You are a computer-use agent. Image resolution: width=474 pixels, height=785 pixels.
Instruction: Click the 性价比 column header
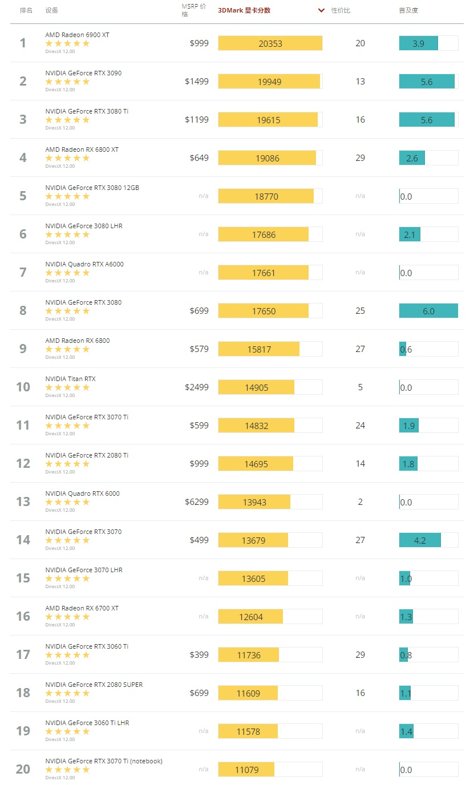[341, 10]
